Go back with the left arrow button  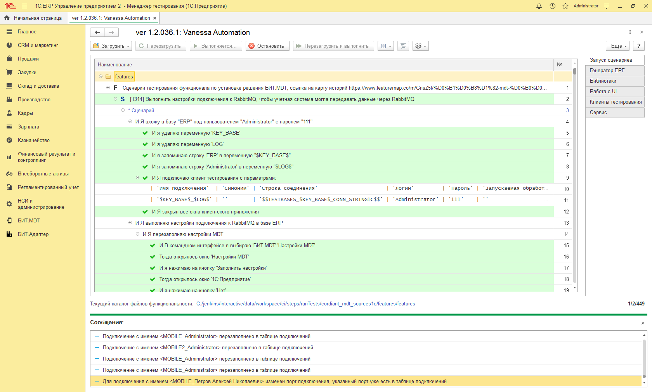[97, 32]
